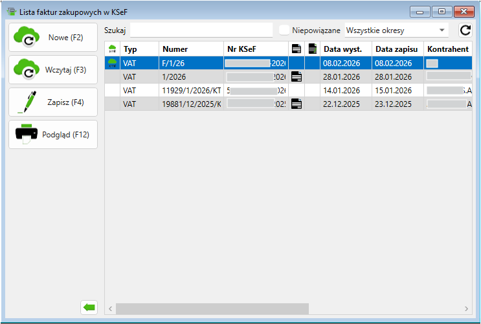Click the horizontal scrollbar right arrow
Viewport: 481px width, 324px height.
point(466,308)
